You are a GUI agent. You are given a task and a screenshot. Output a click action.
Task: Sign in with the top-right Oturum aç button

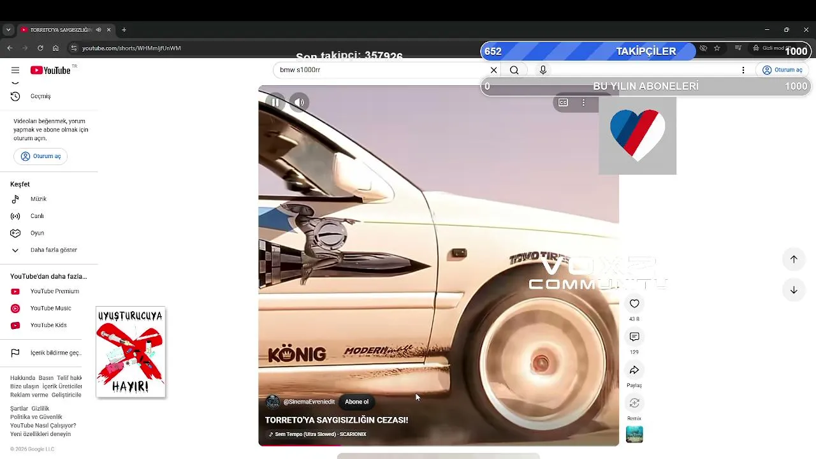pyautogui.click(x=782, y=70)
